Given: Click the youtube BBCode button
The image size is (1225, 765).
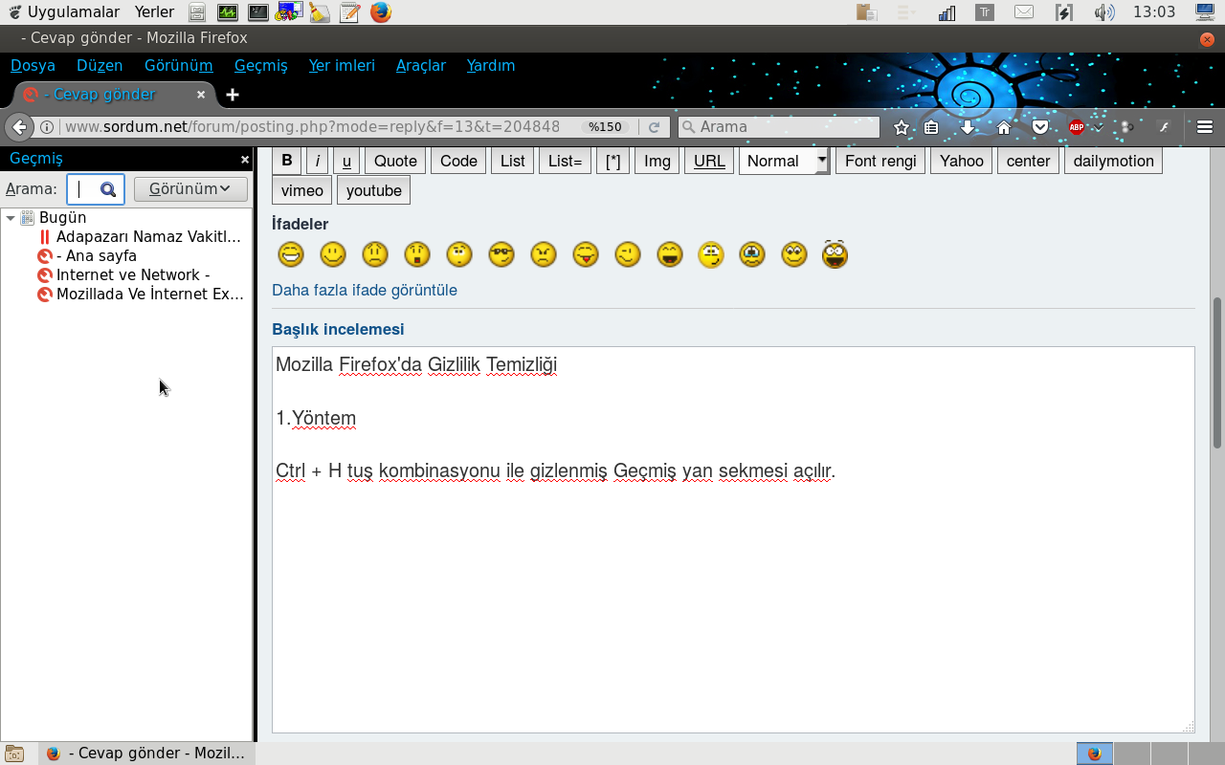Looking at the screenshot, I should [x=374, y=190].
